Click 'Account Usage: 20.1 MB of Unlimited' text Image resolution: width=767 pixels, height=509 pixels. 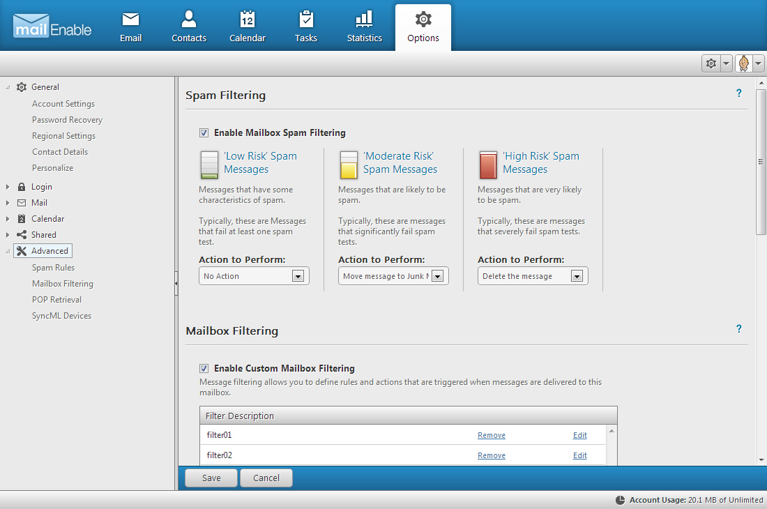(x=696, y=500)
